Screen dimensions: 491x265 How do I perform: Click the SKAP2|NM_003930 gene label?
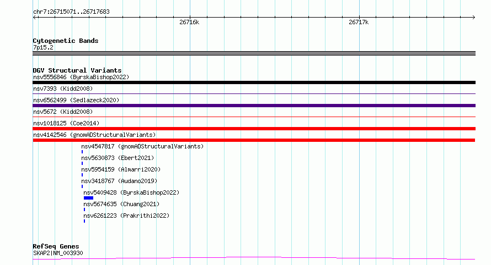(58, 253)
